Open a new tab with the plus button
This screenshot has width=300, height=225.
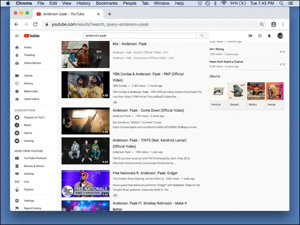point(110,14)
